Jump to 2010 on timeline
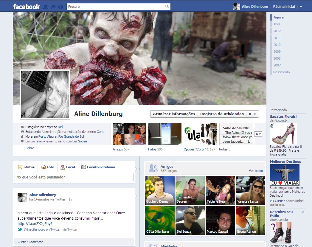Screen dimensions: 312x247 [x=277, y=45]
